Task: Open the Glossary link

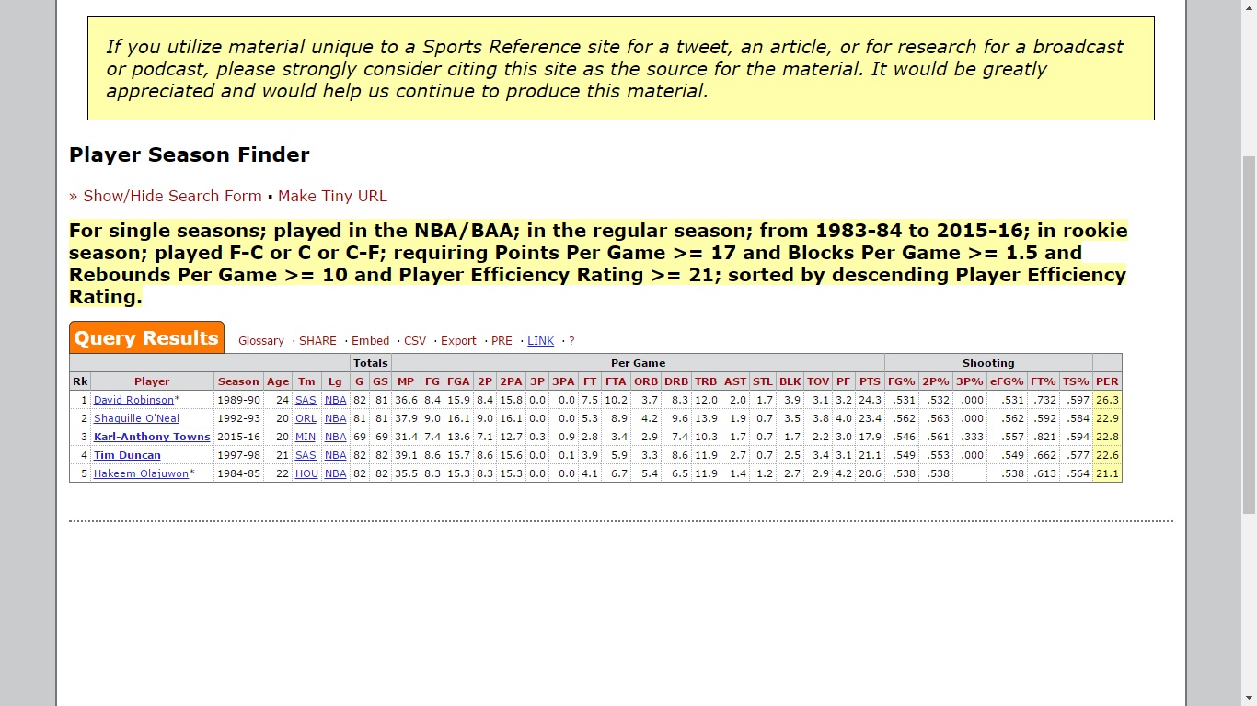Action: coord(261,340)
